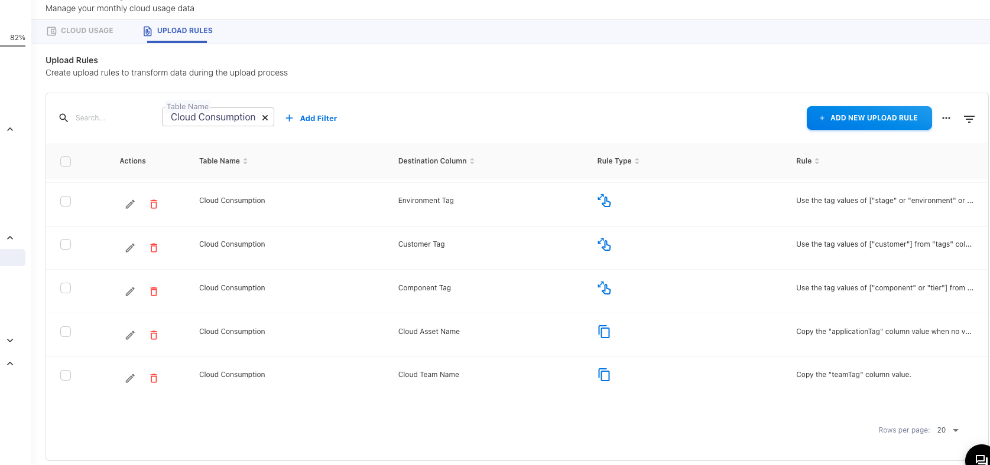
Task: Open the rows per page dropdown
Action: click(x=948, y=430)
